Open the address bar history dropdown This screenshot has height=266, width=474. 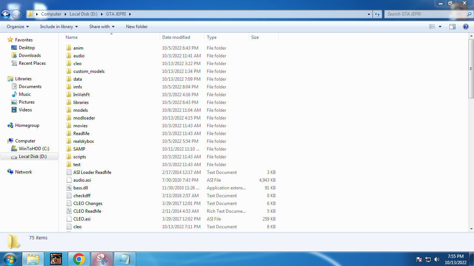click(369, 14)
